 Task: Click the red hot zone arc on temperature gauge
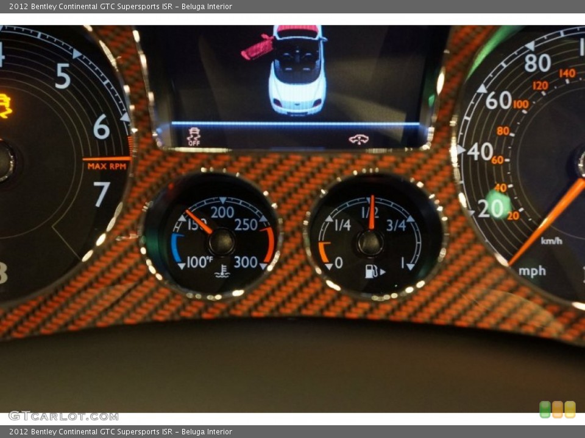269,245
